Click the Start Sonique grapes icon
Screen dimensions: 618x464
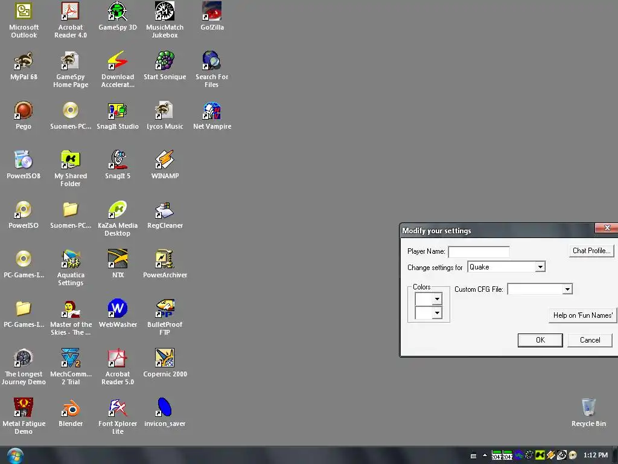click(165, 61)
